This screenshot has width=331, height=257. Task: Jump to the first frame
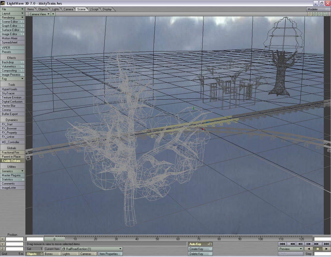[282, 244]
